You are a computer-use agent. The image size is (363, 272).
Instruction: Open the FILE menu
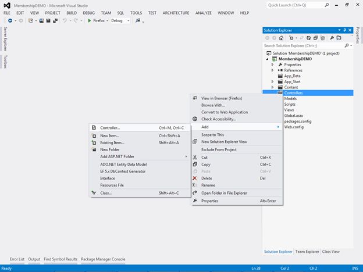[7, 13]
